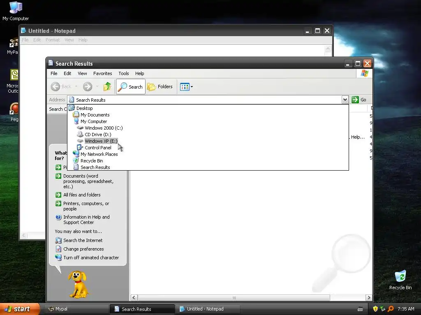Click the Forward arrow toolbar button
The image size is (421, 315).
pos(88,87)
